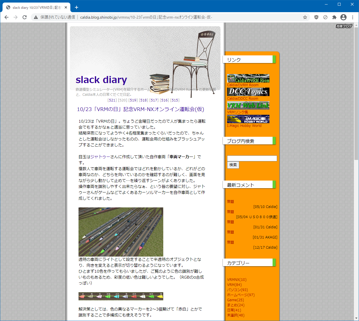Open the Extensions puzzle icon
Viewport: 359px width, 321px height.
click(x=334, y=17)
